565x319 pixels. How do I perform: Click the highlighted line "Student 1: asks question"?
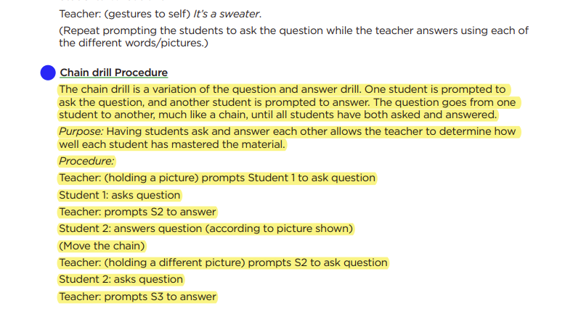pyautogui.click(x=119, y=195)
